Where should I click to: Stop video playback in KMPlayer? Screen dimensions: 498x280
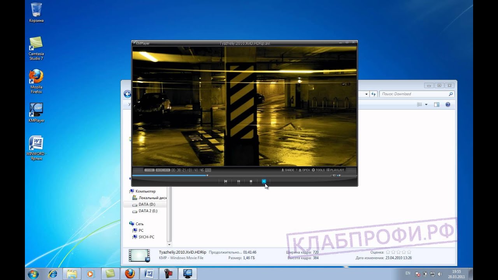pos(251,181)
